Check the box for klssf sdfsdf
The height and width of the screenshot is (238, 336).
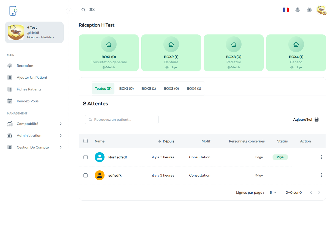85,157
